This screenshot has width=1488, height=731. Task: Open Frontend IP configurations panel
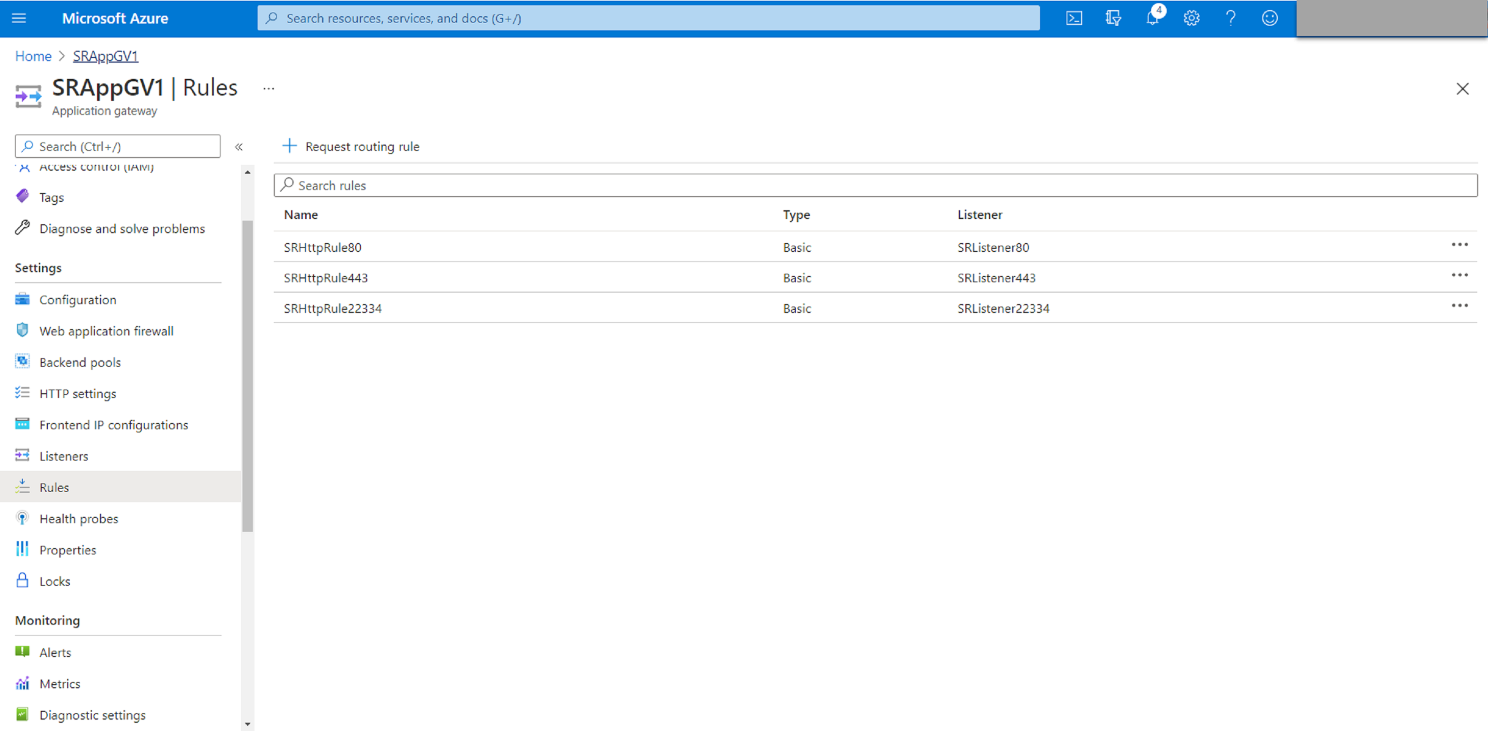pyautogui.click(x=114, y=424)
